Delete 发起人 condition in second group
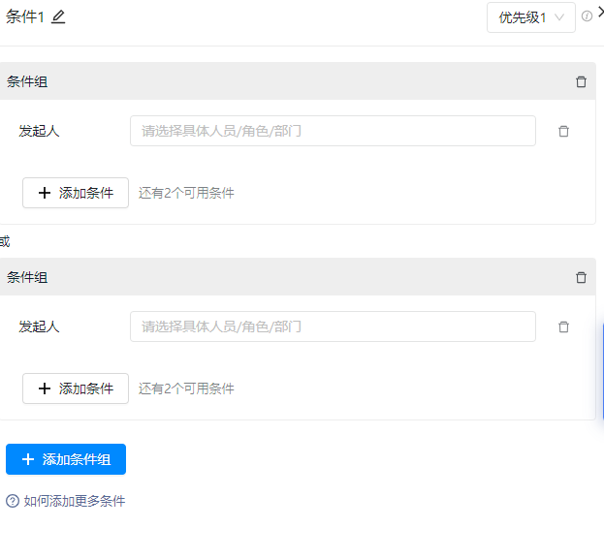The image size is (604, 559). (x=563, y=326)
